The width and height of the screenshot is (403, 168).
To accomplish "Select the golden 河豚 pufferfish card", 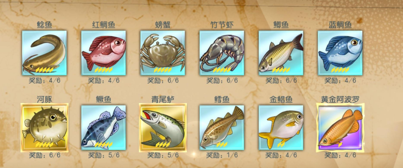I will click(44, 128).
